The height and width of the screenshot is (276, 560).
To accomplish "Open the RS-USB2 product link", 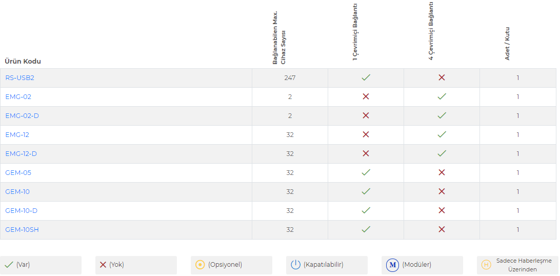I will pyautogui.click(x=19, y=78).
